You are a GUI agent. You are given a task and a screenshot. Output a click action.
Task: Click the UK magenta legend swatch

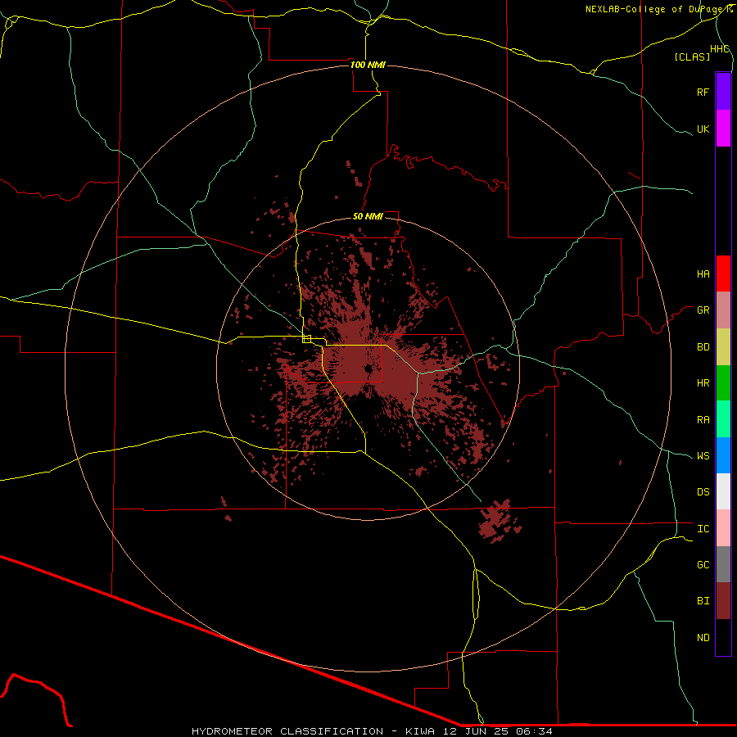[723, 129]
